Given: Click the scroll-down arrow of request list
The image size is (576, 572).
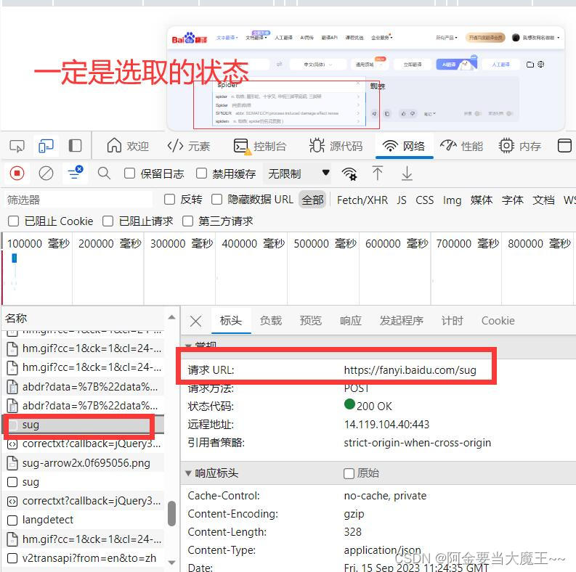Looking at the screenshot, I should tap(171, 563).
